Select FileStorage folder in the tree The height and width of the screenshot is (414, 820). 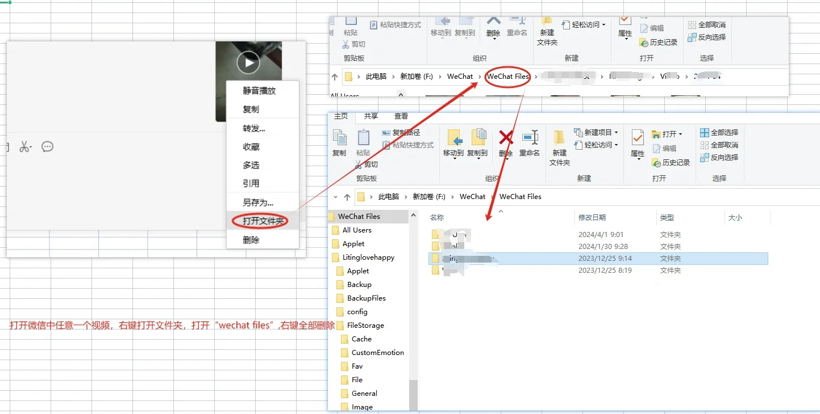(365, 326)
